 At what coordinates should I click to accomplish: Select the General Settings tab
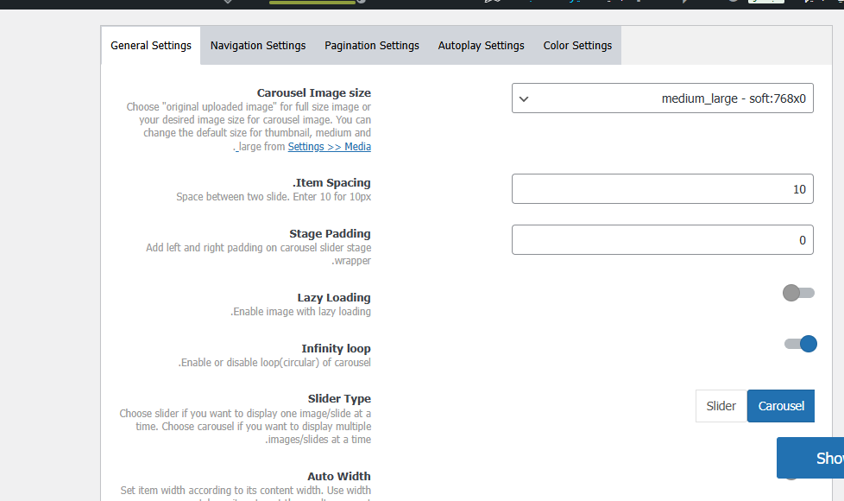pos(151,46)
